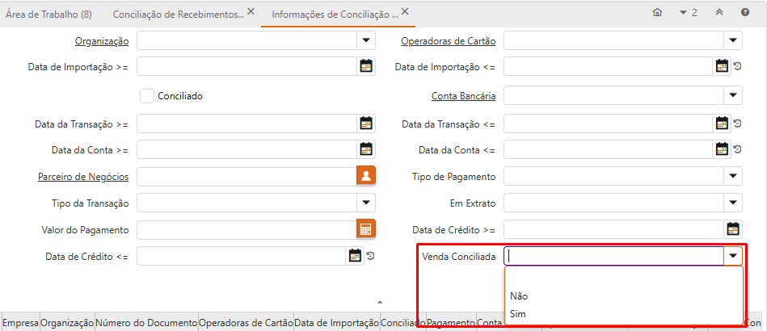Open calendar for Data de Crédito >=
Viewport: 767px width, 331px height.
pyautogui.click(x=733, y=230)
